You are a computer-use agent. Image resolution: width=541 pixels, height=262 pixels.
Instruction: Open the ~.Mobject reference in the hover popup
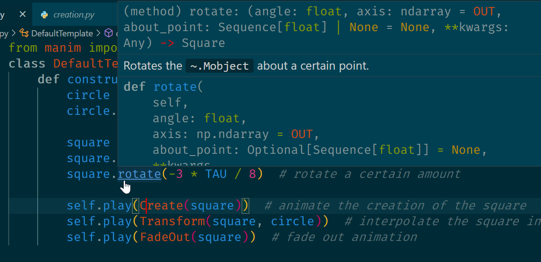219,66
